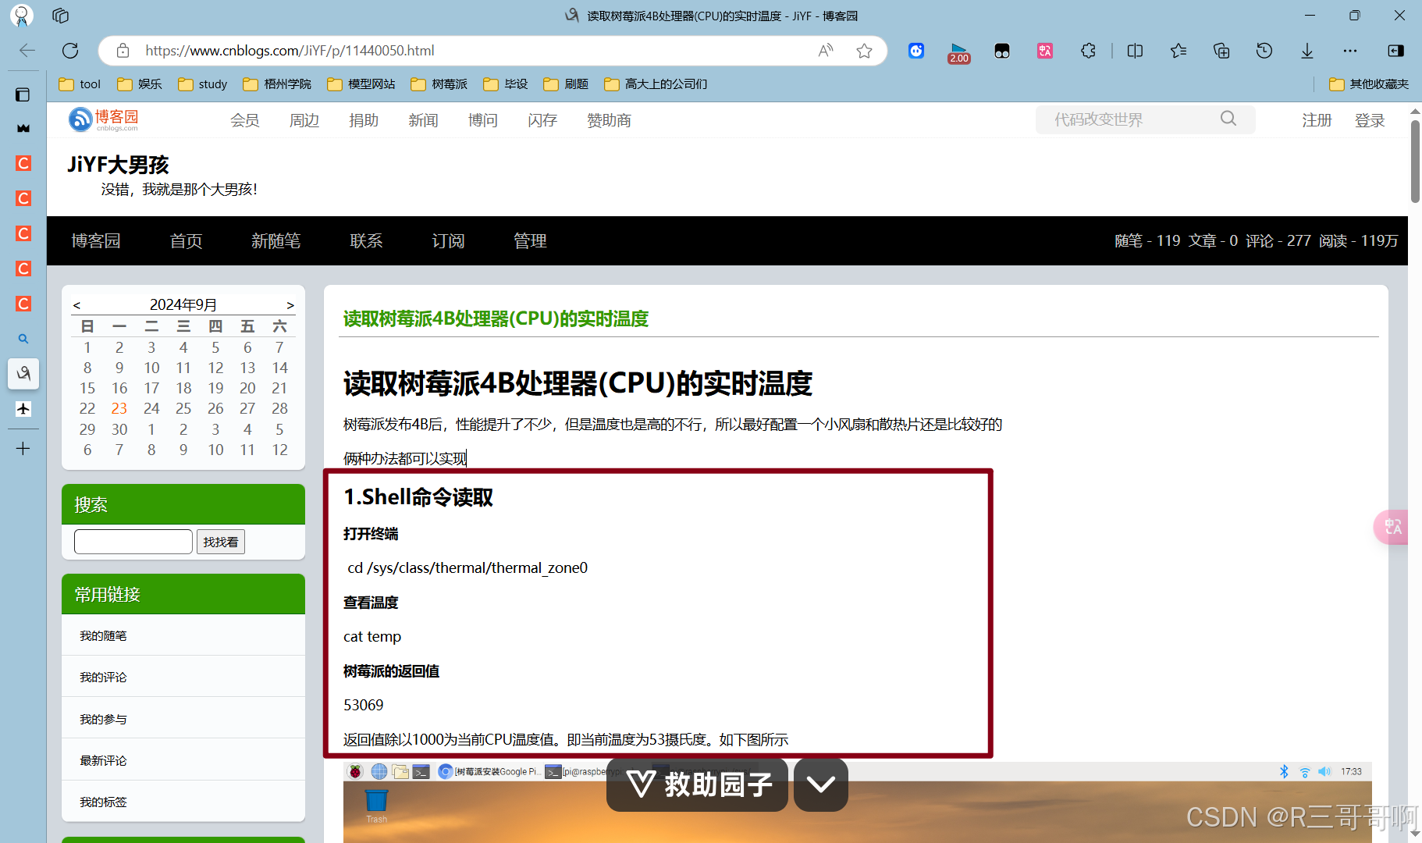Open the tab actions workspaces icon

coord(60,16)
